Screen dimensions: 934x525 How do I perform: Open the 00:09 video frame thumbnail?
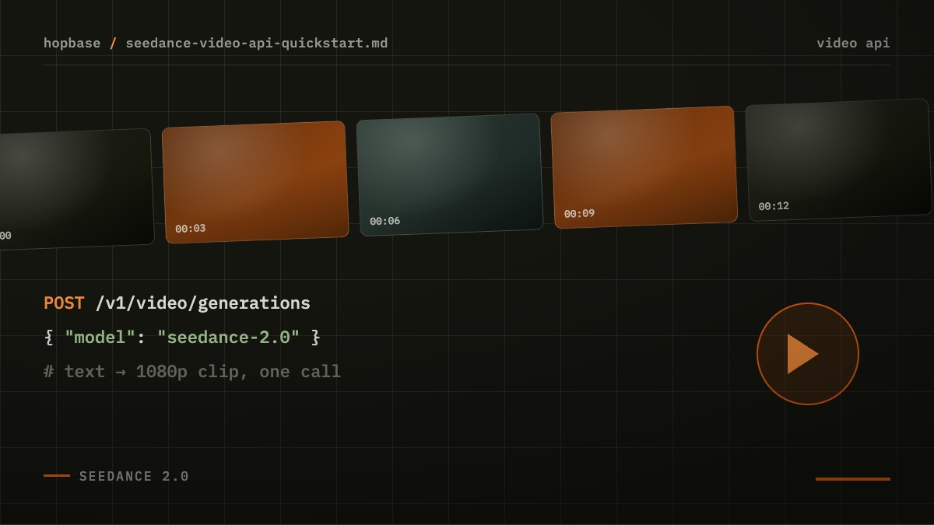pyautogui.click(x=644, y=167)
